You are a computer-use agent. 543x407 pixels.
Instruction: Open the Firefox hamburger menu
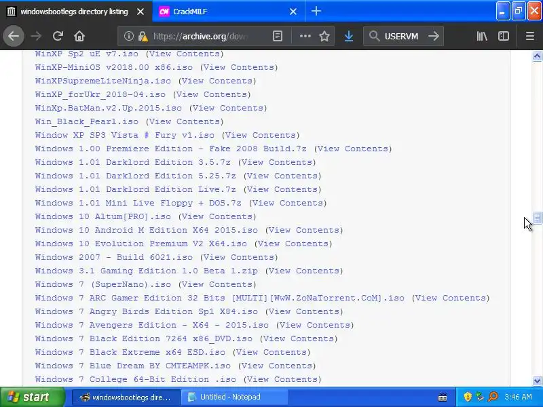[530, 36]
